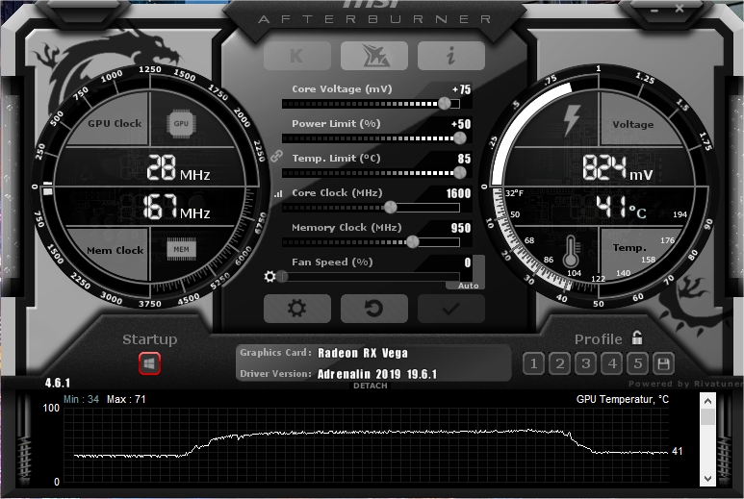
Task: Click the 824 mV voltage readout
Action: tap(618, 167)
